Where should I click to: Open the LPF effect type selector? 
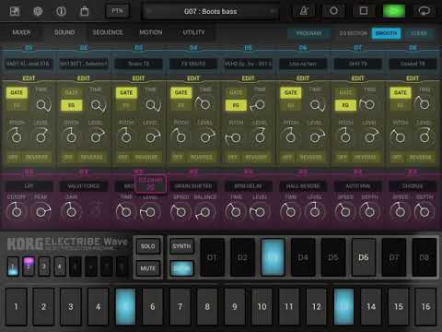click(x=29, y=186)
